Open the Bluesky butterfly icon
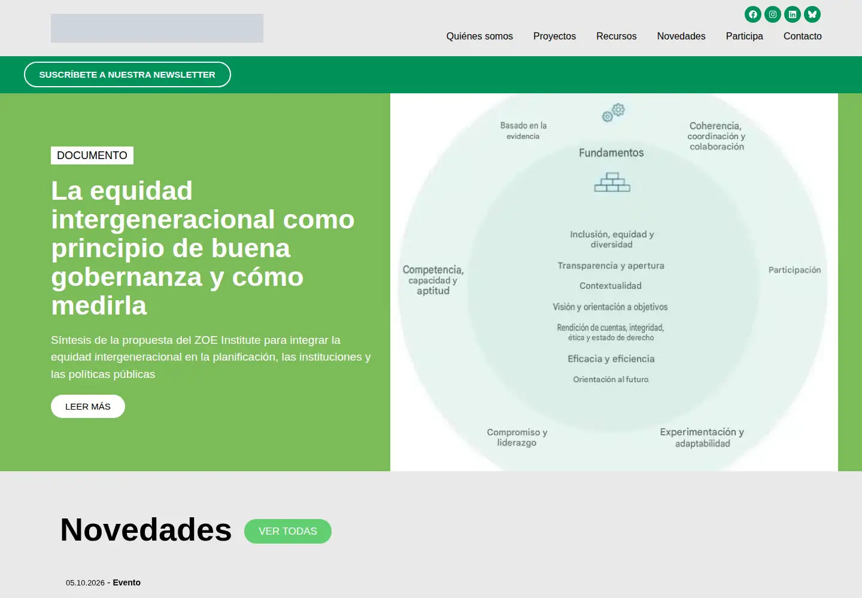Image resolution: width=862 pixels, height=598 pixels. (x=812, y=14)
